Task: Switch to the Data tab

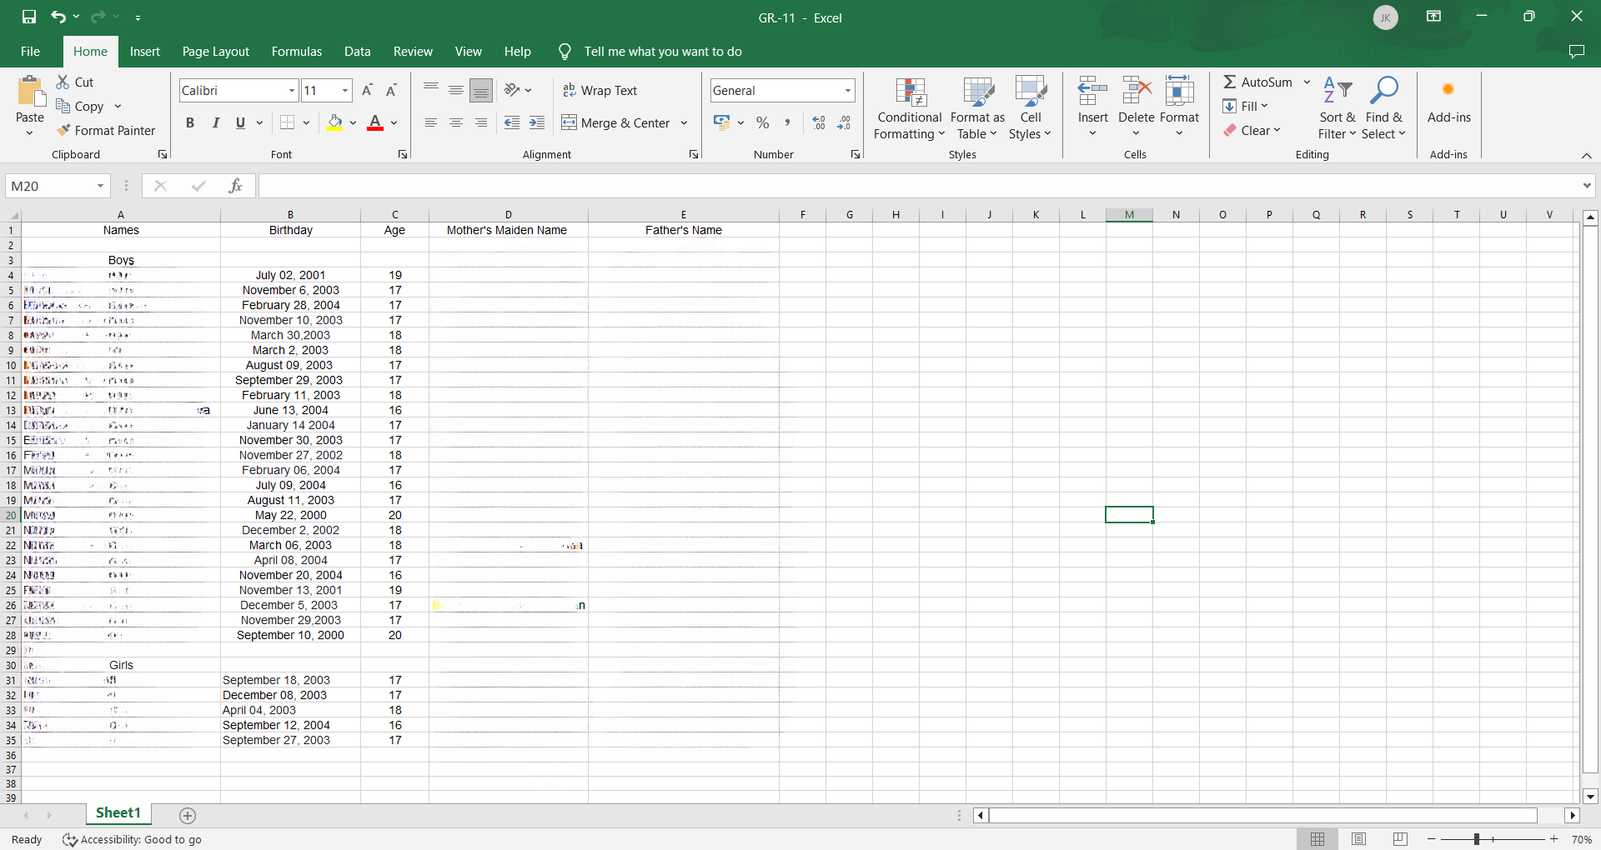Action: (357, 52)
